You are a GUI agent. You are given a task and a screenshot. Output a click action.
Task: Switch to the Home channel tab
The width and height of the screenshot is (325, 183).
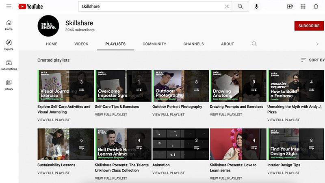(52, 44)
